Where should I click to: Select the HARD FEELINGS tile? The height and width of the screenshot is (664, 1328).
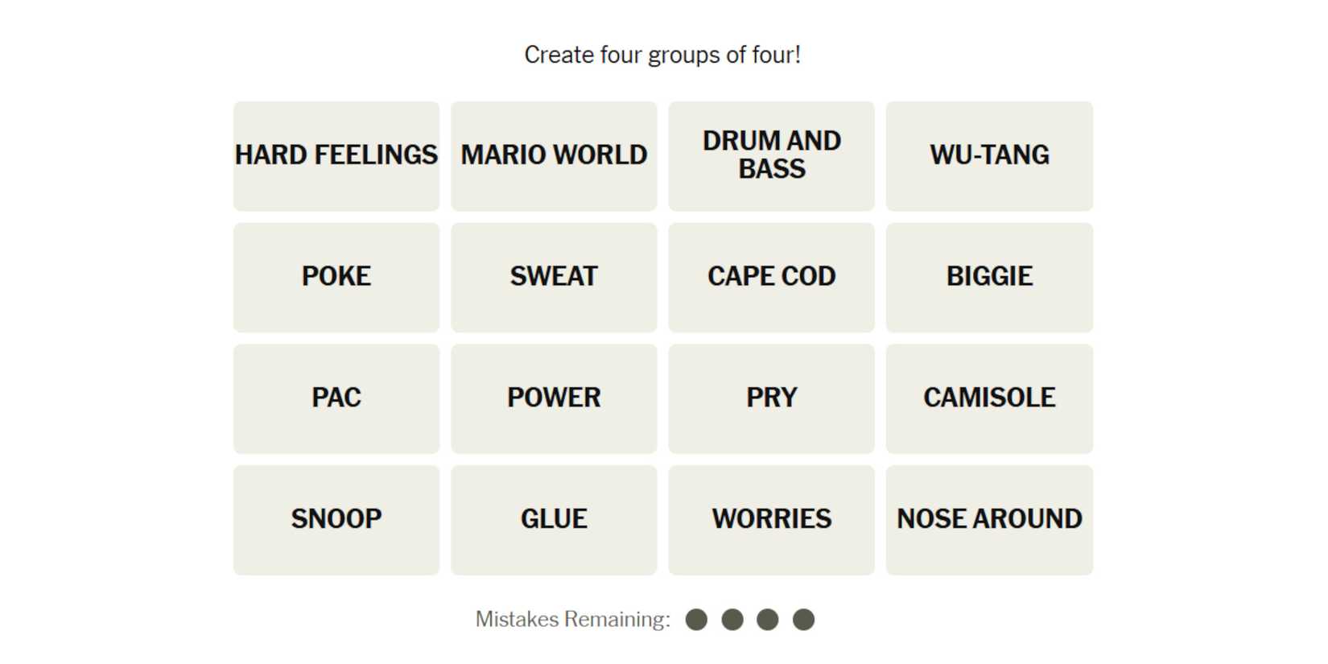point(336,155)
